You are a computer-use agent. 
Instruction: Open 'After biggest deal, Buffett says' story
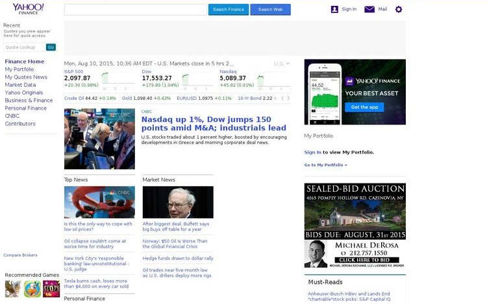coord(176,226)
